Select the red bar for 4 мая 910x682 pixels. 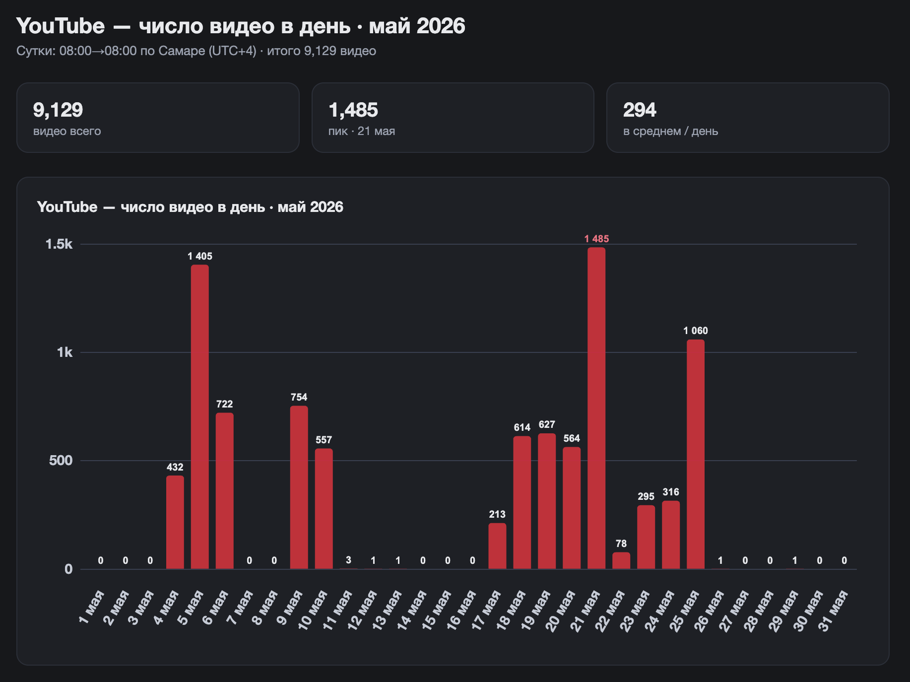175,522
